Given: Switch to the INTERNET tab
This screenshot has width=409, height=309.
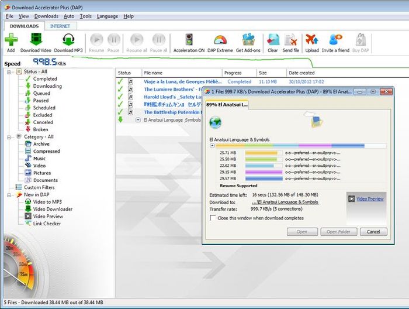Looking at the screenshot, I should coord(60,26).
